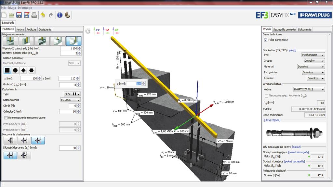Select the fourth mounting location icon
333x187 pixels.
coord(58,41)
